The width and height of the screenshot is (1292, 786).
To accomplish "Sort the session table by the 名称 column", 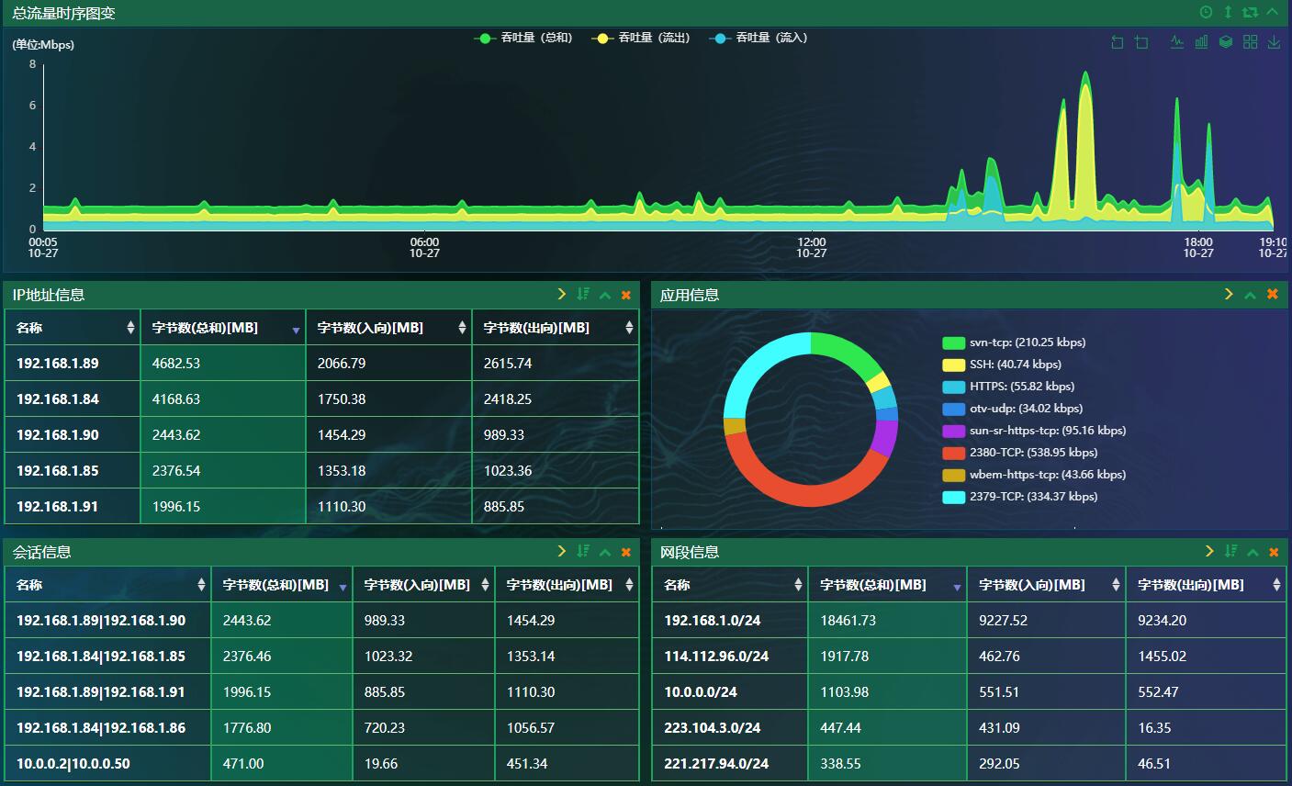I will point(108,585).
